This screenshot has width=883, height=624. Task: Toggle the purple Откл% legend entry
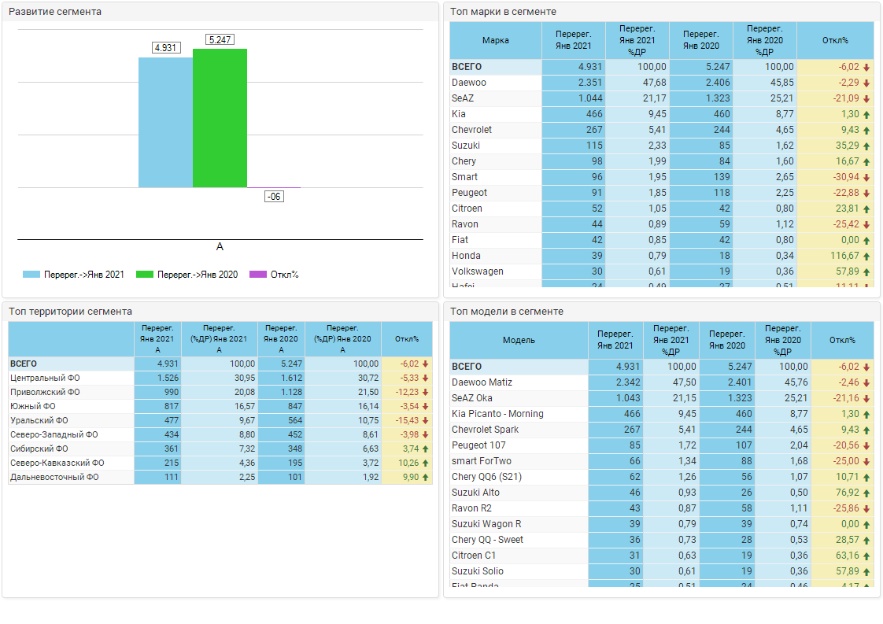click(x=258, y=275)
